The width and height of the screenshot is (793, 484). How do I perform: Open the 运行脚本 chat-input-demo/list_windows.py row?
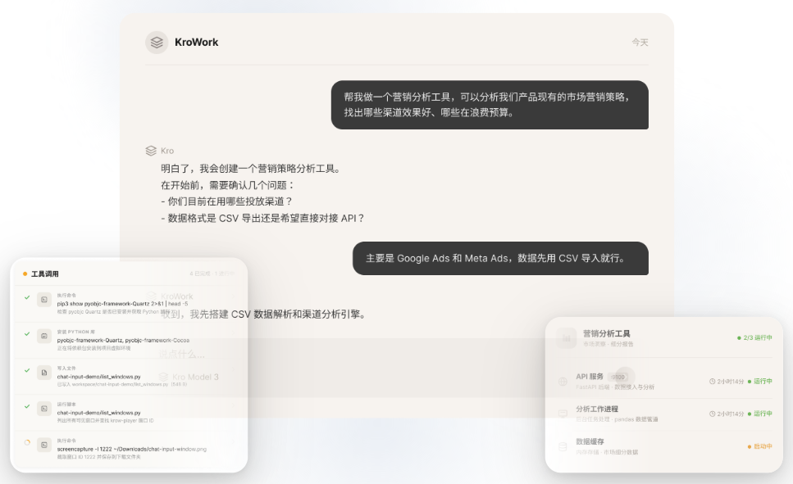pyautogui.click(x=129, y=413)
